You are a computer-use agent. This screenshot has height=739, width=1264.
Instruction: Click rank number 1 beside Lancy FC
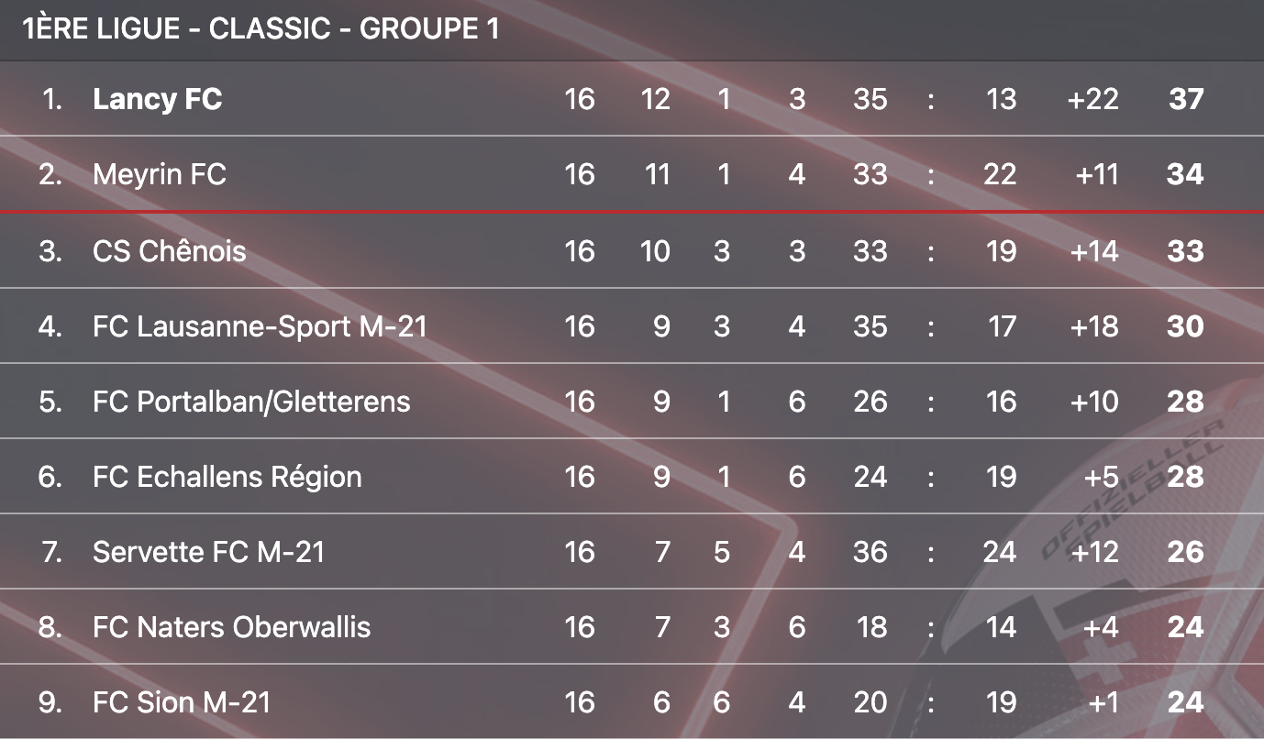[53, 99]
